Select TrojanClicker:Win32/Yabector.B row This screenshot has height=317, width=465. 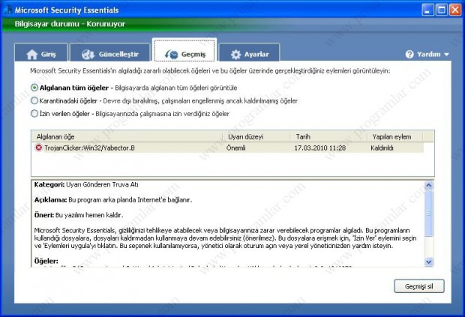coord(228,148)
